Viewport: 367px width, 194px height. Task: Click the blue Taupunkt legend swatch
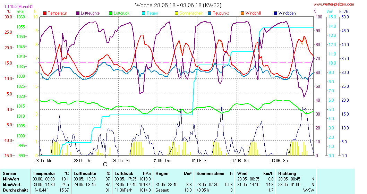pyautogui.click(x=210, y=13)
